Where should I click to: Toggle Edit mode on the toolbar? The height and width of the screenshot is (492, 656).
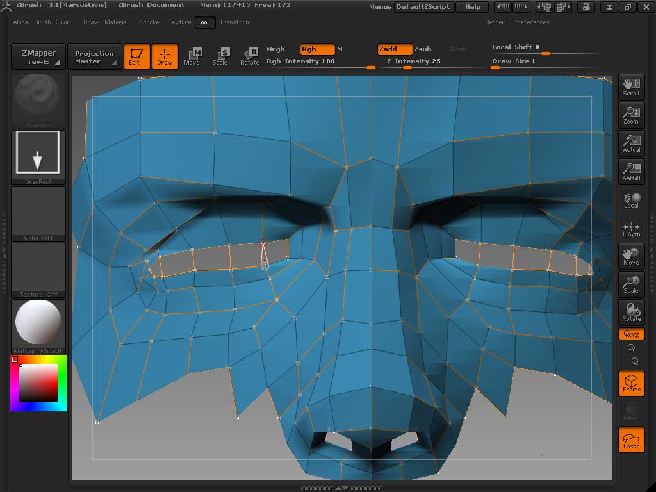[137, 56]
